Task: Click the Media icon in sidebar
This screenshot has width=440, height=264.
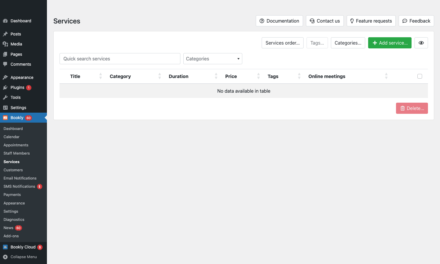Action: tap(5, 44)
